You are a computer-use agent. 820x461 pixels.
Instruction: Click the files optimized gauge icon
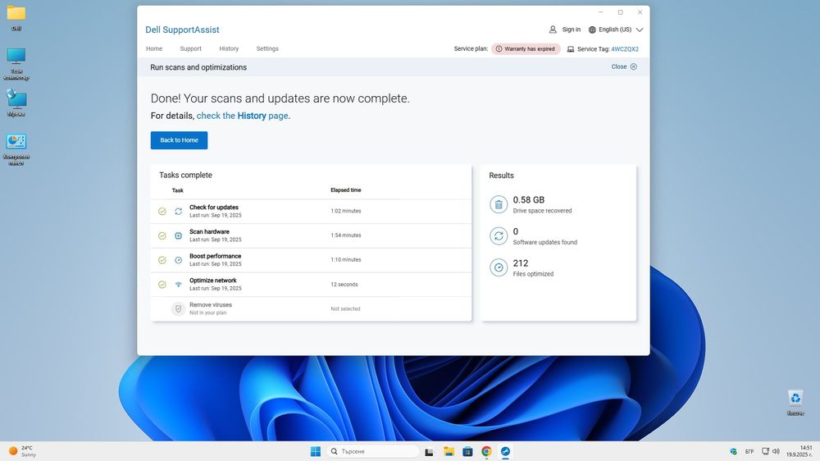click(499, 267)
